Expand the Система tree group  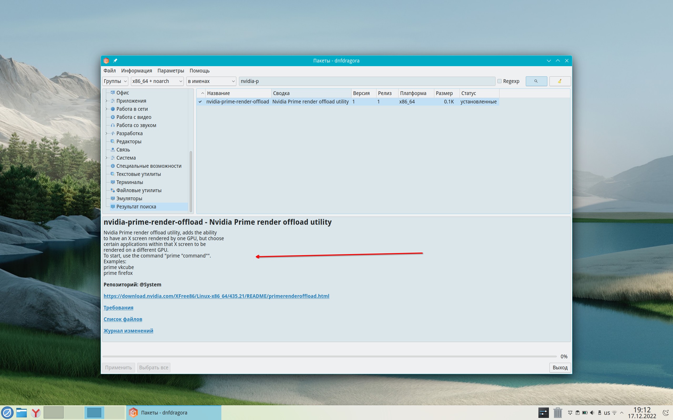(x=106, y=158)
